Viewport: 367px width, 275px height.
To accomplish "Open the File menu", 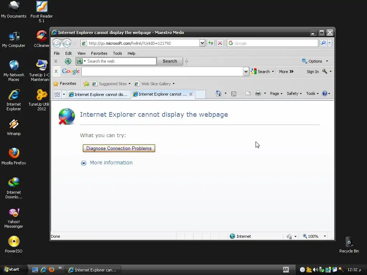I will [57, 53].
